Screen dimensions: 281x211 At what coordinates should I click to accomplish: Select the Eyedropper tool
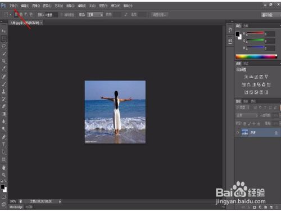(3, 69)
